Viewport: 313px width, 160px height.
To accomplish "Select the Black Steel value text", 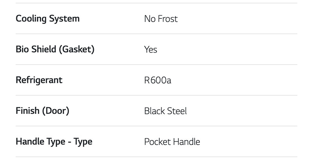I will 165,111.
